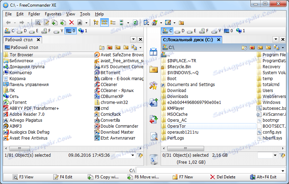Click the Refresh toolbar icon
The width and height of the screenshot is (289, 184).
135,23
